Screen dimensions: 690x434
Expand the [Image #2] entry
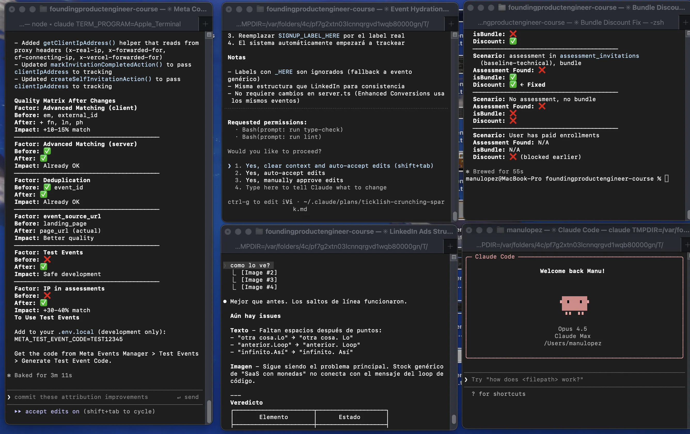coord(258,272)
